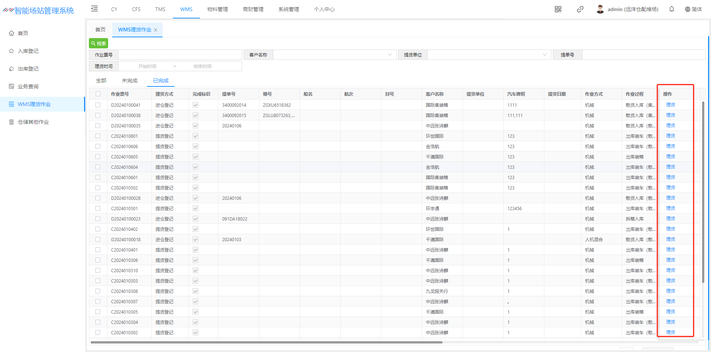
Task: Select the checkbox for row C2024010801
Action: pyautogui.click(x=98, y=136)
